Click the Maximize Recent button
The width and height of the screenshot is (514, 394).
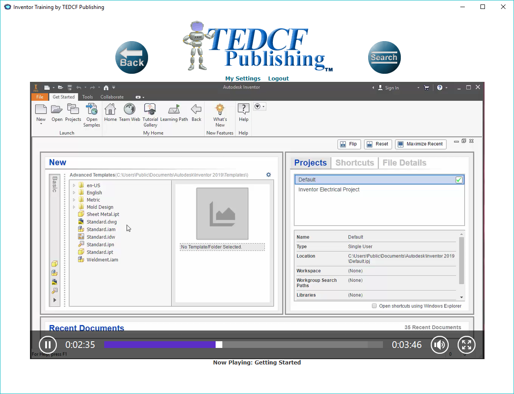(x=421, y=144)
